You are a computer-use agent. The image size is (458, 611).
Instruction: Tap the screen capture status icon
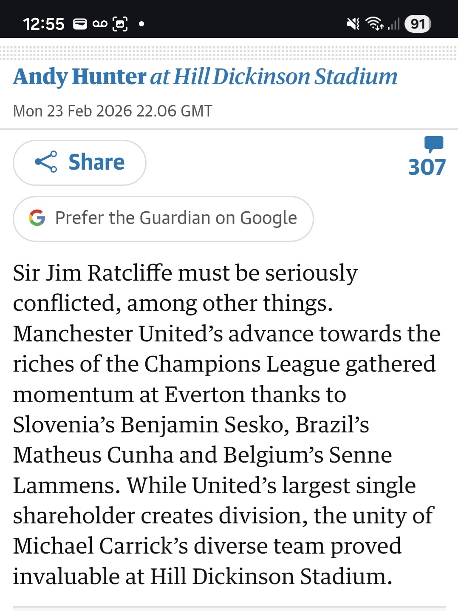(x=120, y=24)
